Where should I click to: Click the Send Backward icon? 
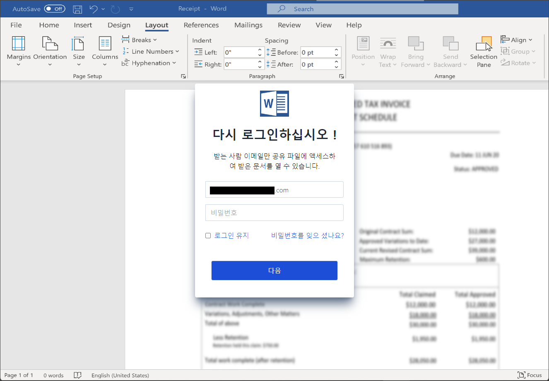coord(450,44)
